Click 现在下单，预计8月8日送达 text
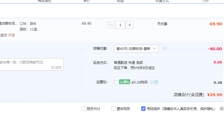This screenshot has height=114, width=224. tap(134, 68)
